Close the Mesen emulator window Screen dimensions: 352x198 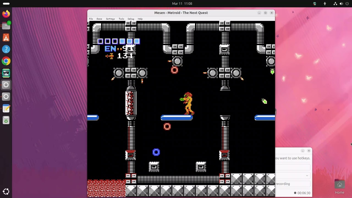[272, 13]
